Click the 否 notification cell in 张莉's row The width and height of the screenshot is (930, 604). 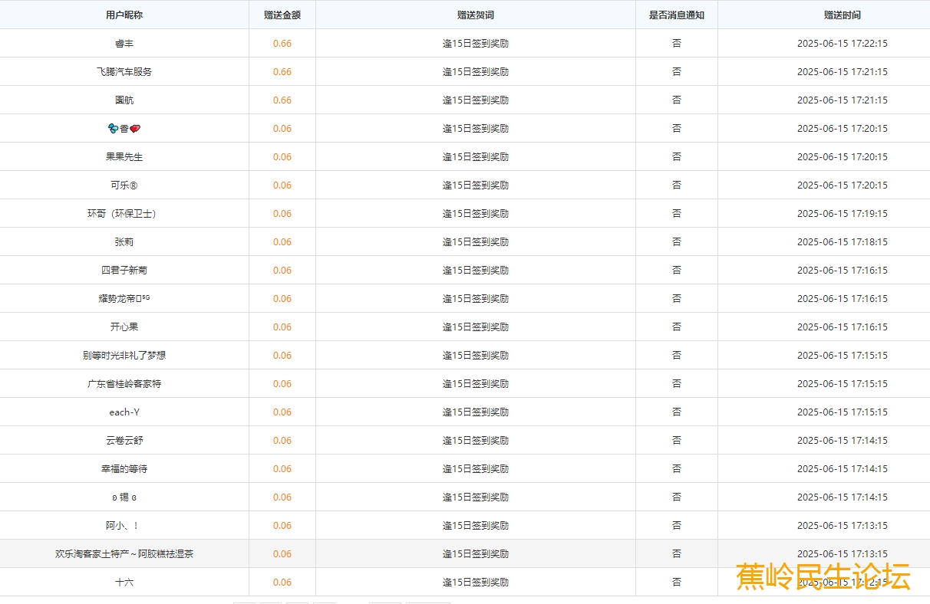pyautogui.click(x=676, y=242)
